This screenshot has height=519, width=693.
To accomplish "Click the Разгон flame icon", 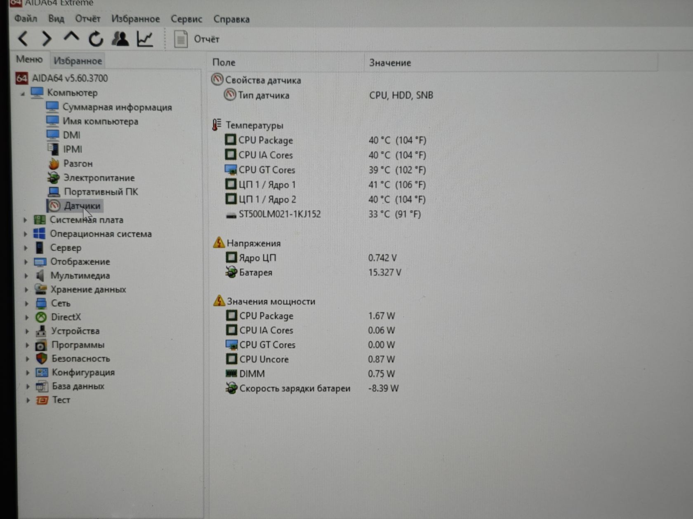I will coord(54,164).
